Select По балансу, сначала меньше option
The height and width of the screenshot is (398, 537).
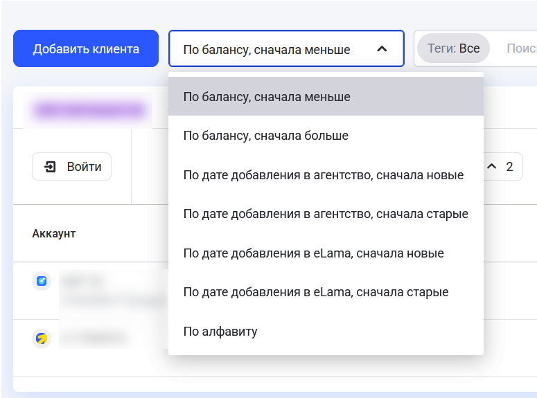(x=326, y=96)
